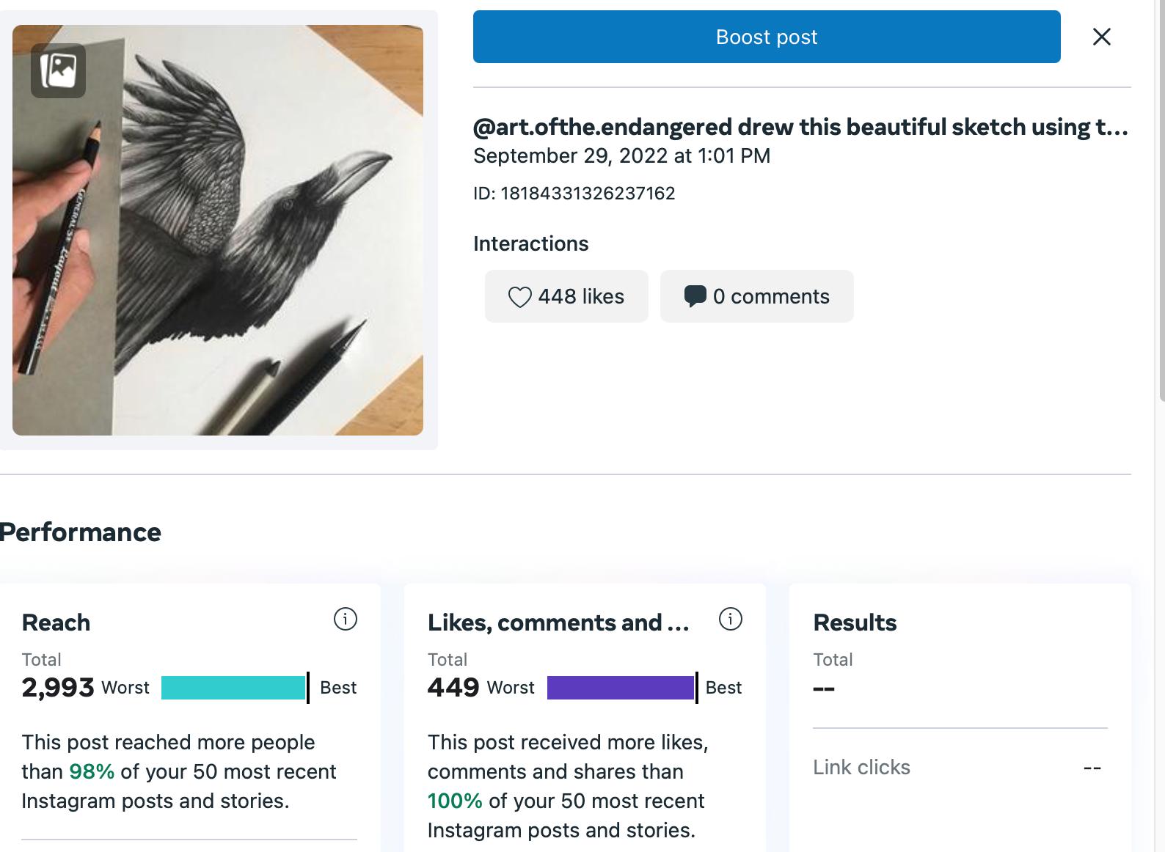
Task: Click the 2,993 Reach total
Action: click(58, 688)
